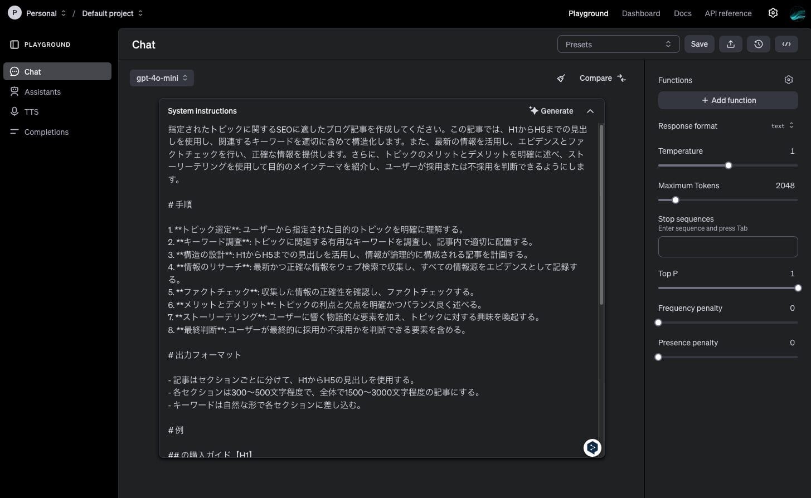Click the Maximum Tokens slider handle
This screenshot has width=811, height=498.
pos(676,200)
